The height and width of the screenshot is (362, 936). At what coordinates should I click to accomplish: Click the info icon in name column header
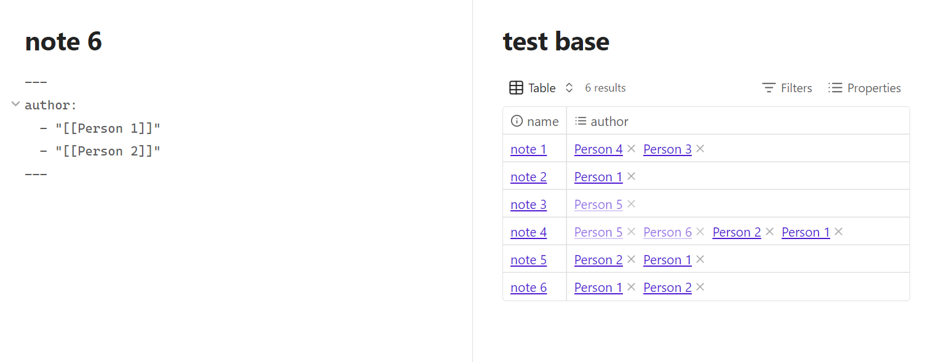coord(517,121)
